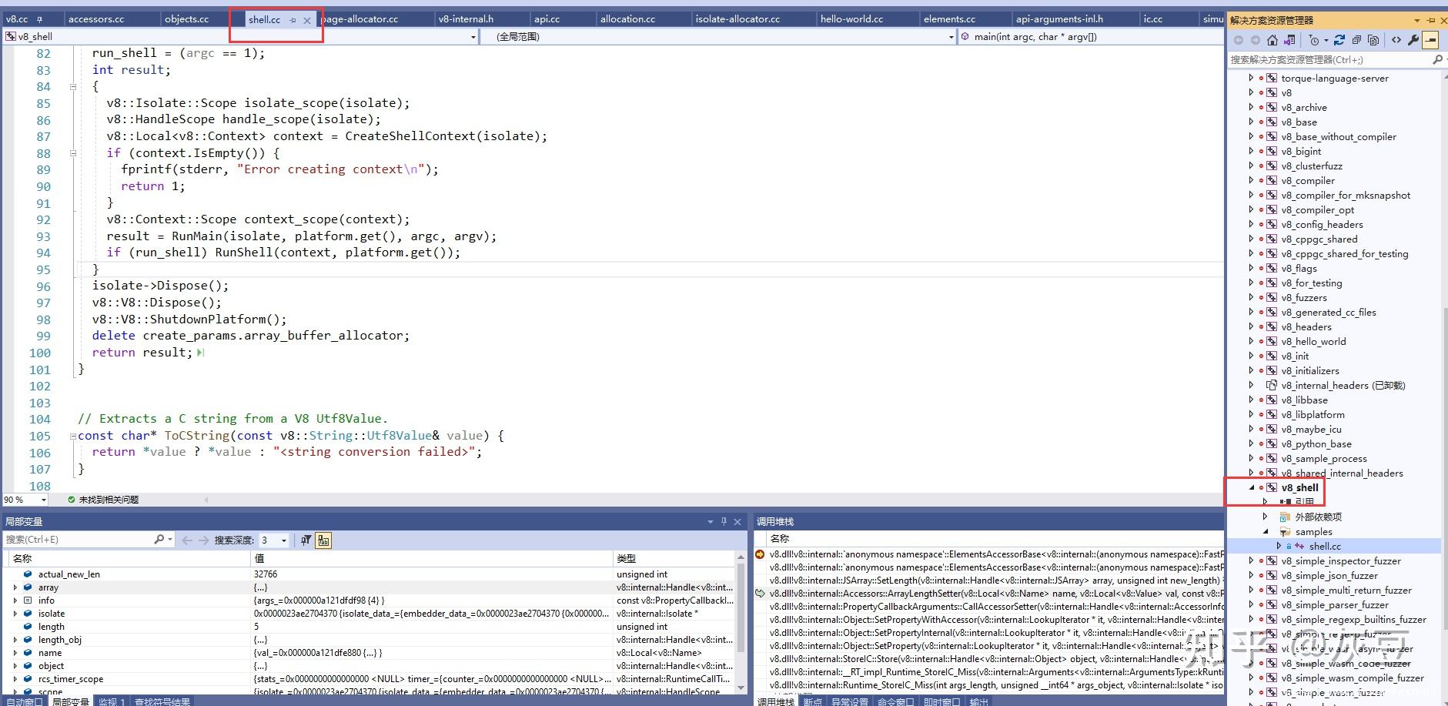Click the Show All Files icon
The width and height of the screenshot is (1448, 706).
click(x=1373, y=40)
